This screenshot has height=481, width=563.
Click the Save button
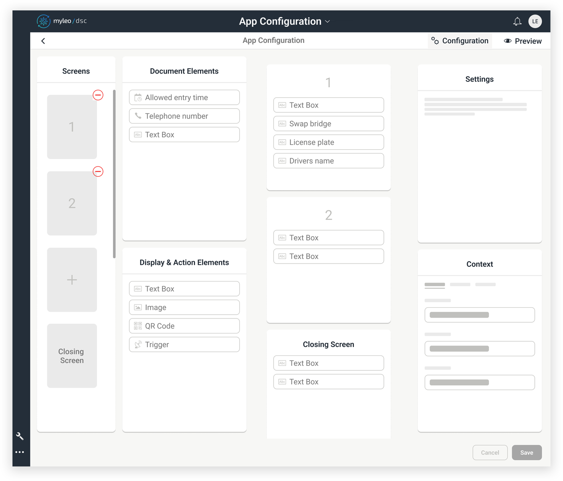coord(526,453)
